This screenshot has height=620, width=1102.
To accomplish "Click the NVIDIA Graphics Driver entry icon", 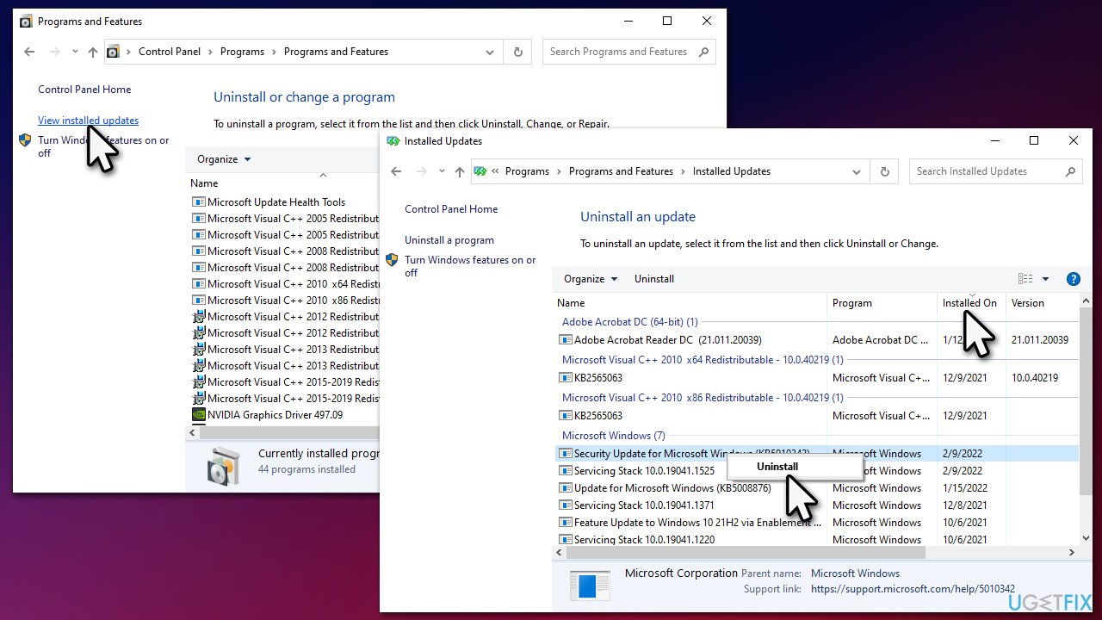I will 199,416.
